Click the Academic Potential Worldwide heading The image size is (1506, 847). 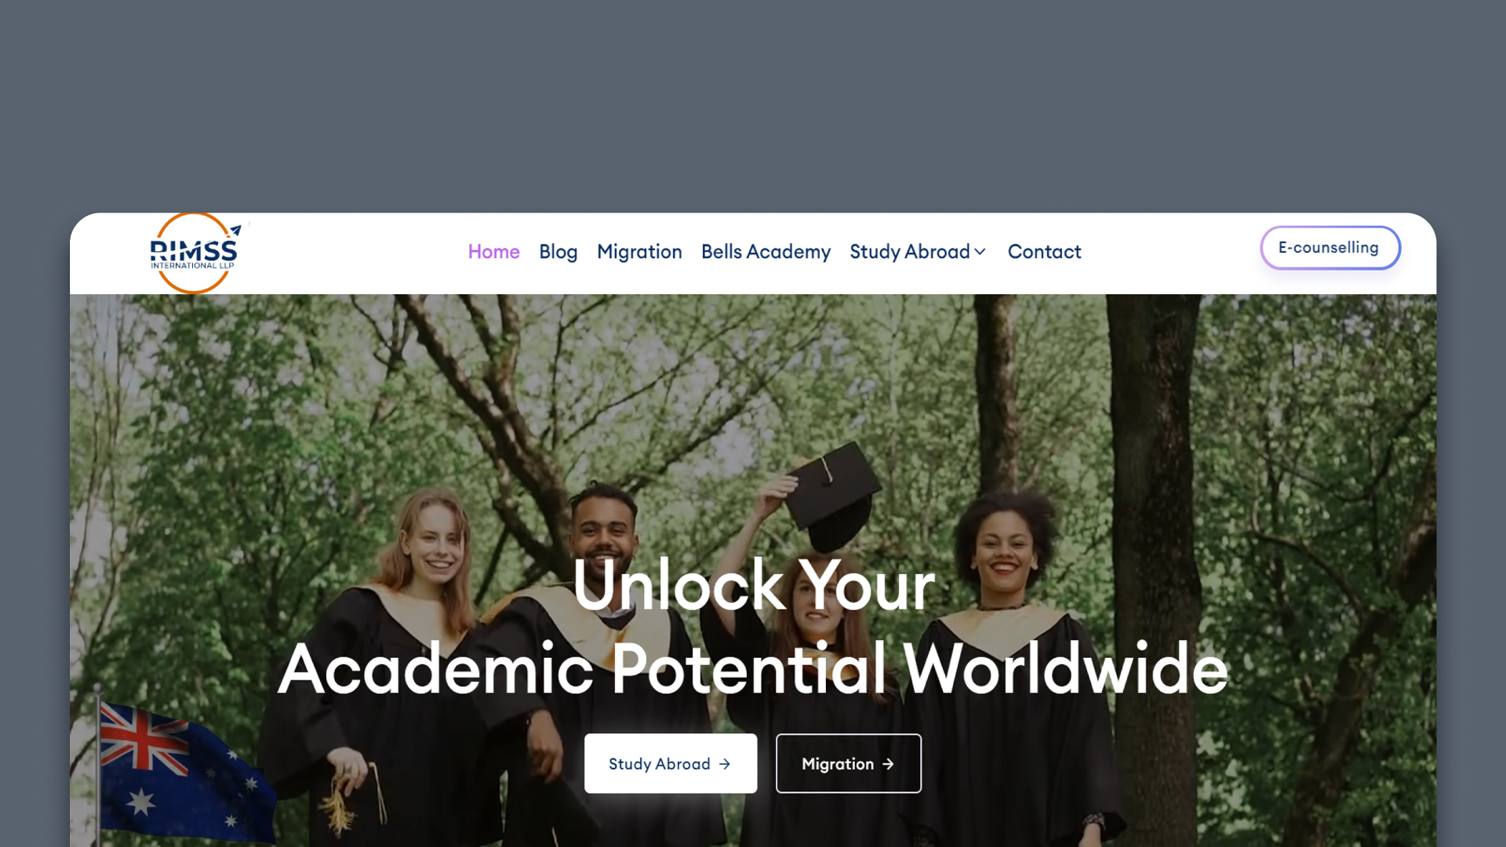tap(753, 669)
